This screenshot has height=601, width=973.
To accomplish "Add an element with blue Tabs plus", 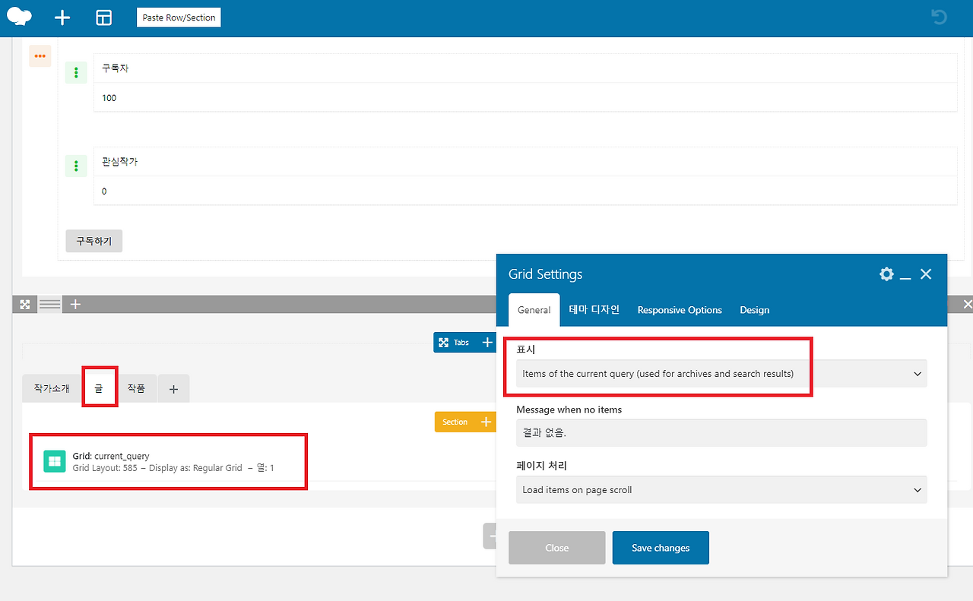I will click(487, 343).
